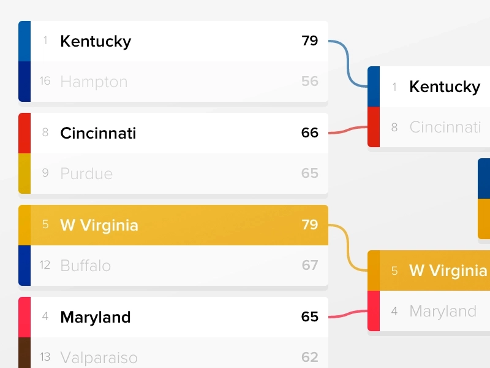Click Kentucky's blue color bar
This screenshot has width=490, height=368.
(24, 41)
